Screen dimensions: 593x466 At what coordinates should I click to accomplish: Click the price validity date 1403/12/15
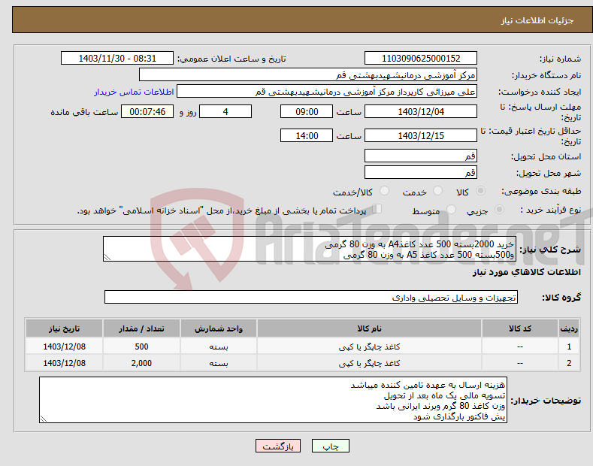tap(421, 135)
